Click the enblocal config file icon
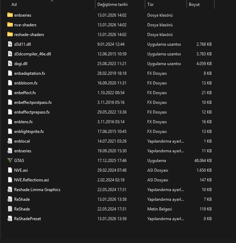 click(10, 141)
